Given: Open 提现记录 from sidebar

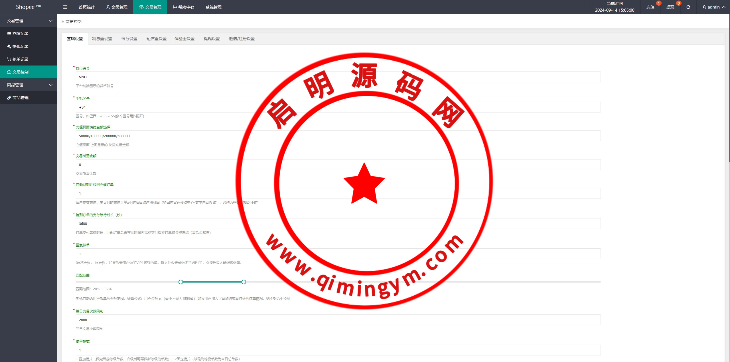Looking at the screenshot, I should pos(20,46).
